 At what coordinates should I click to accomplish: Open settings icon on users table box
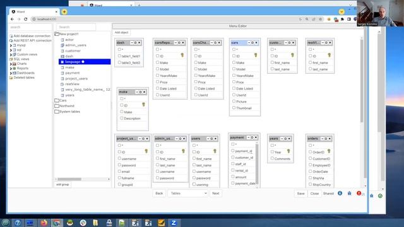[212, 139]
